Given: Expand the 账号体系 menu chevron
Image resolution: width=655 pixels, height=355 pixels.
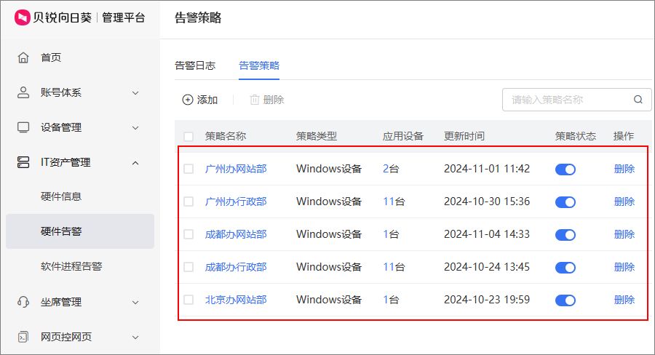Looking at the screenshot, I should click(135, 92).
